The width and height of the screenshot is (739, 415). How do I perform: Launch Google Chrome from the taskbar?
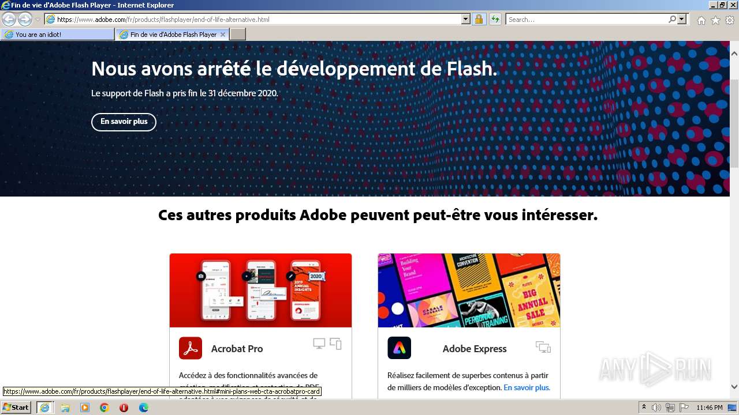point(104,408)
